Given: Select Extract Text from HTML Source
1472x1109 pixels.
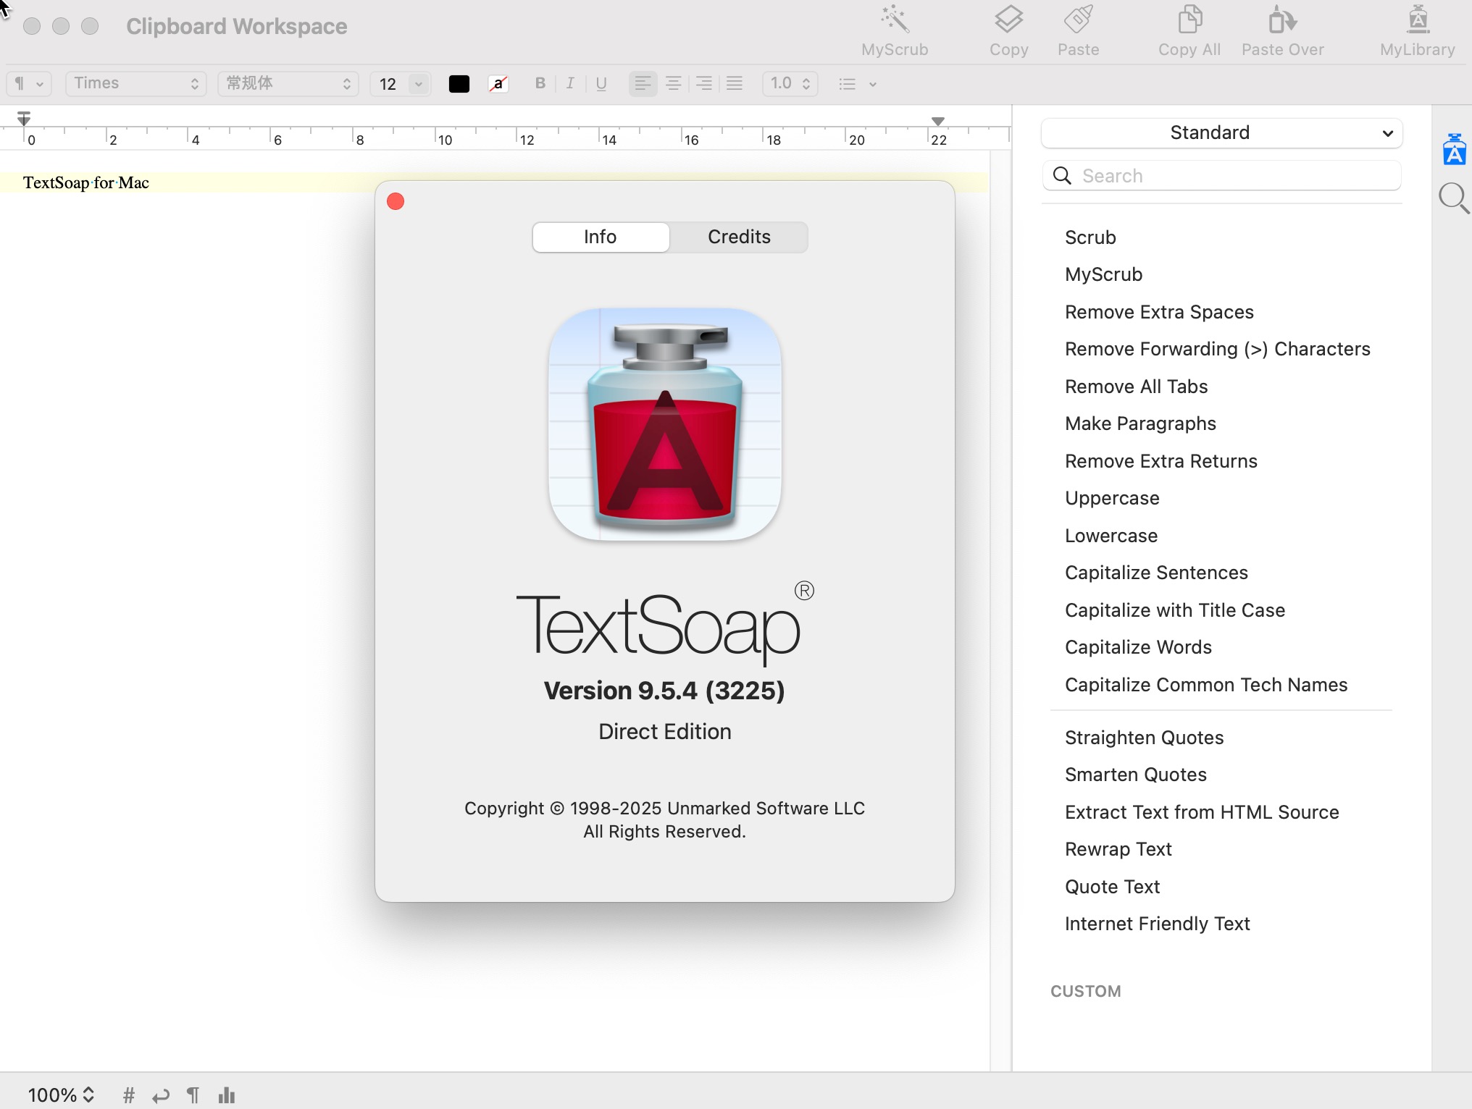Looking at the screenshot, I should tap(1201, 812).
